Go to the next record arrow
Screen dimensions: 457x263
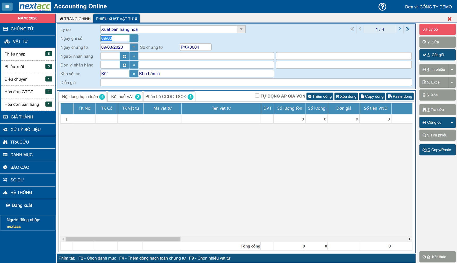[399, 29]
